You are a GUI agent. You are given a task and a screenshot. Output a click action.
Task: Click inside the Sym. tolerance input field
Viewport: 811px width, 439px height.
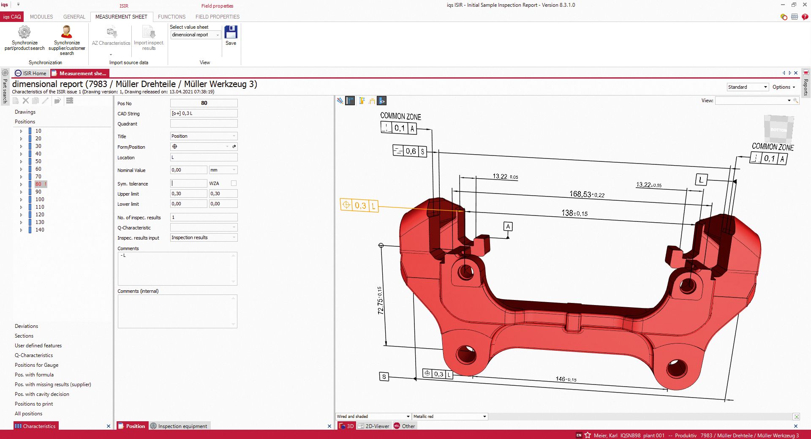(x=188, y=183)
